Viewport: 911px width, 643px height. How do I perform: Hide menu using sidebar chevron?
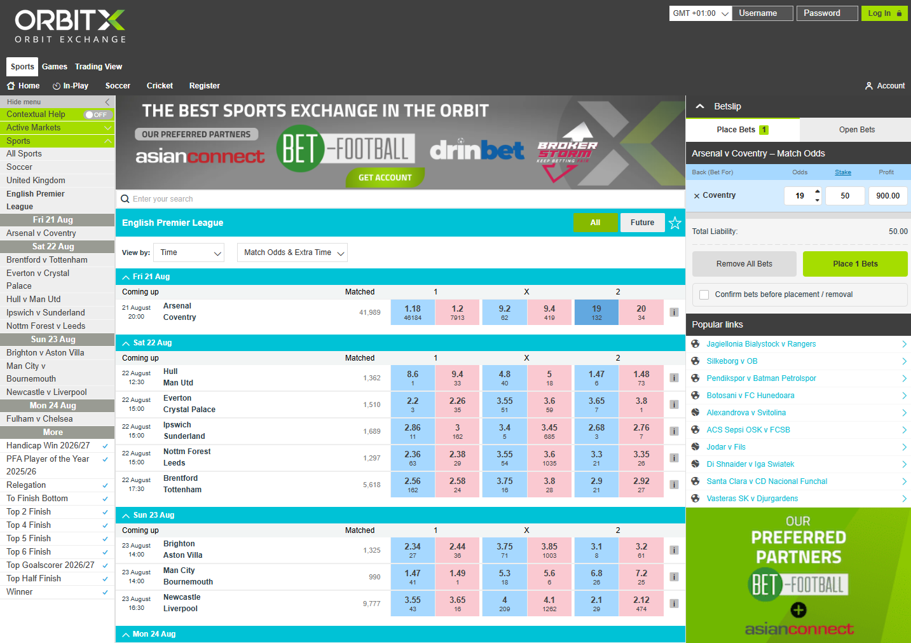pyautogui.click(x=107, y=102)
